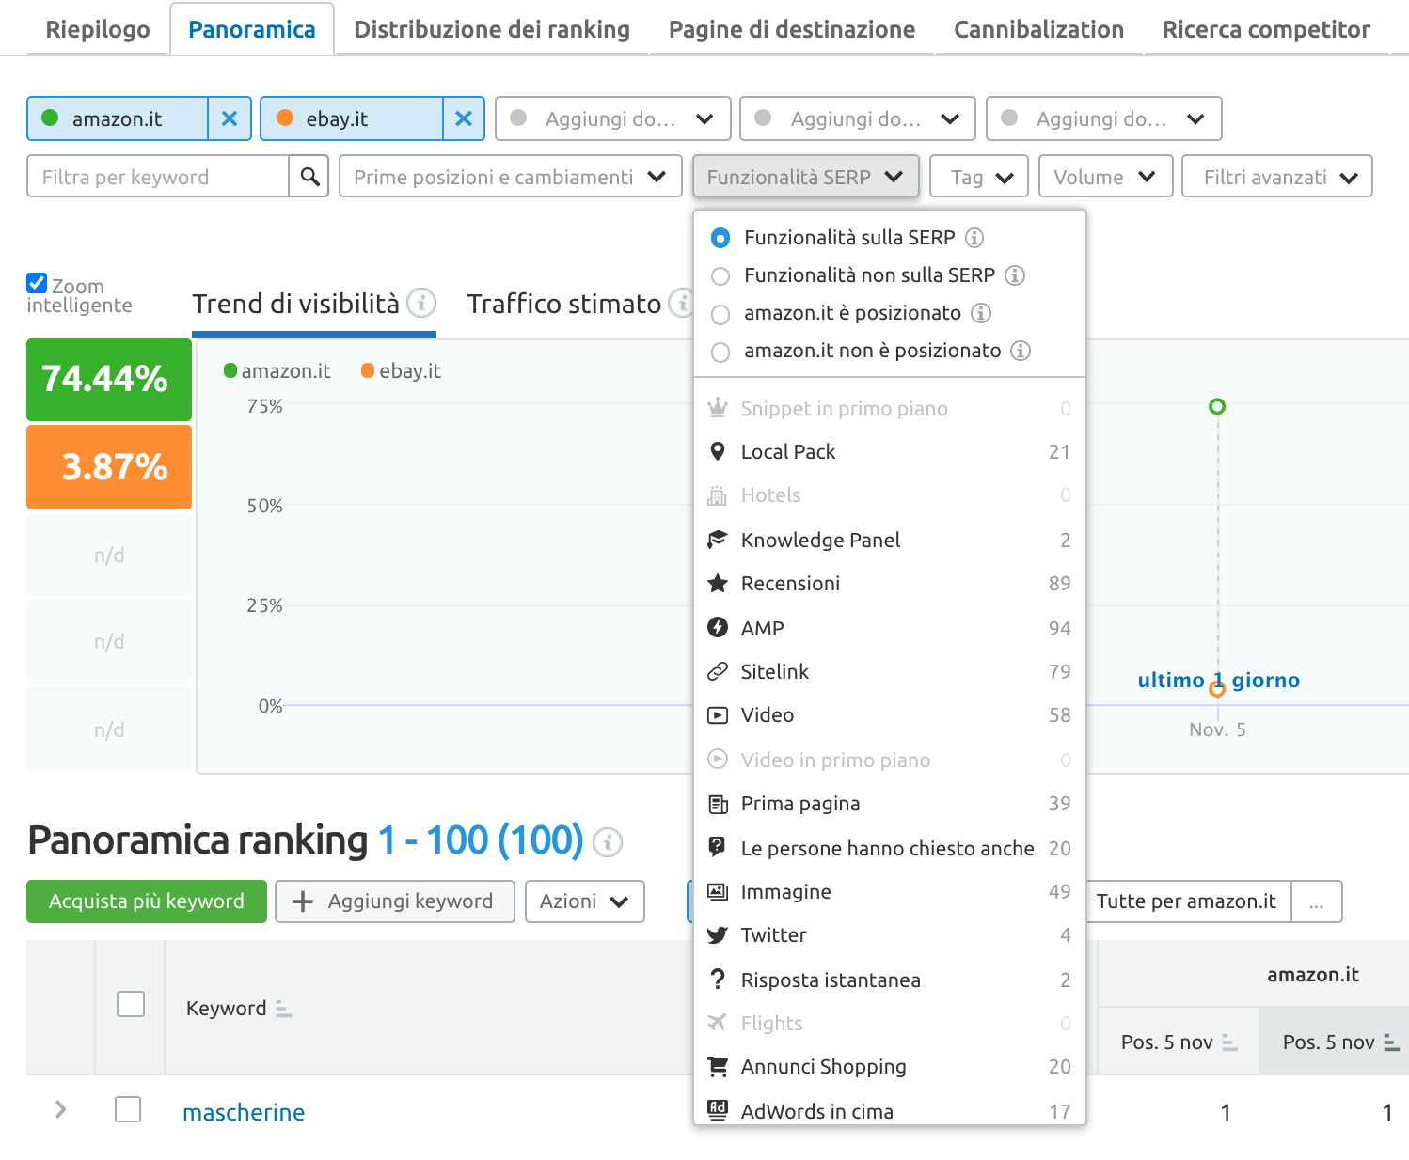Click info icon next to Panoramica ranking
The image size is (1409, 1160).
click(608, 842)
